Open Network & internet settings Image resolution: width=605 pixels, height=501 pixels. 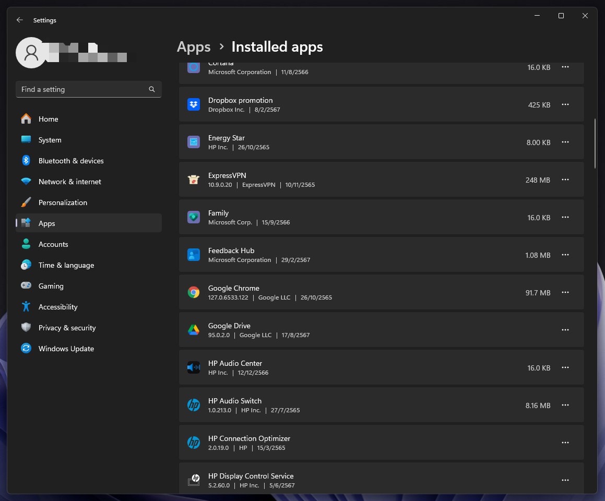(x=88, y=182)
